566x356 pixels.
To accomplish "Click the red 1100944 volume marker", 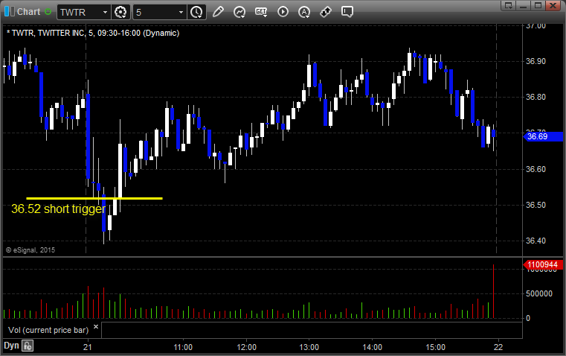I will coord(543,265).
